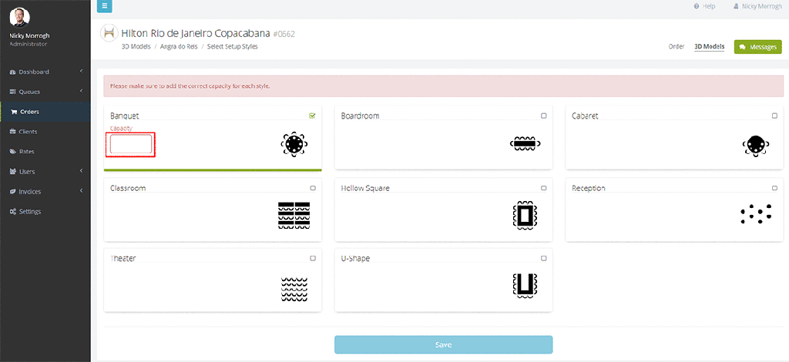The height and width of the screenshot is (362, 789).
Task: Open the Clients sidebar section
Action: [x=45, y=132]
